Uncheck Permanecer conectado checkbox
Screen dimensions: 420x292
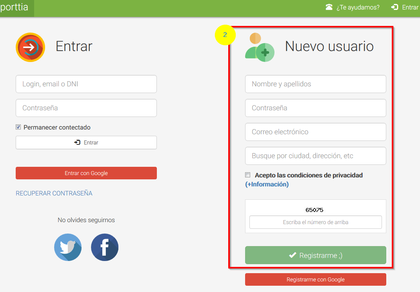tap(18, 127)
